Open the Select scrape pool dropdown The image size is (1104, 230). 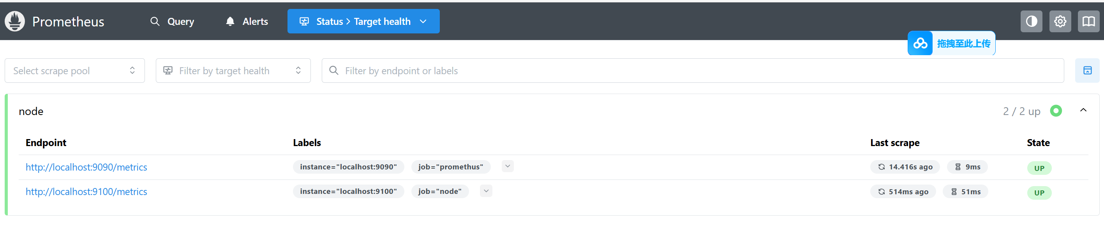tap(74, 71)
